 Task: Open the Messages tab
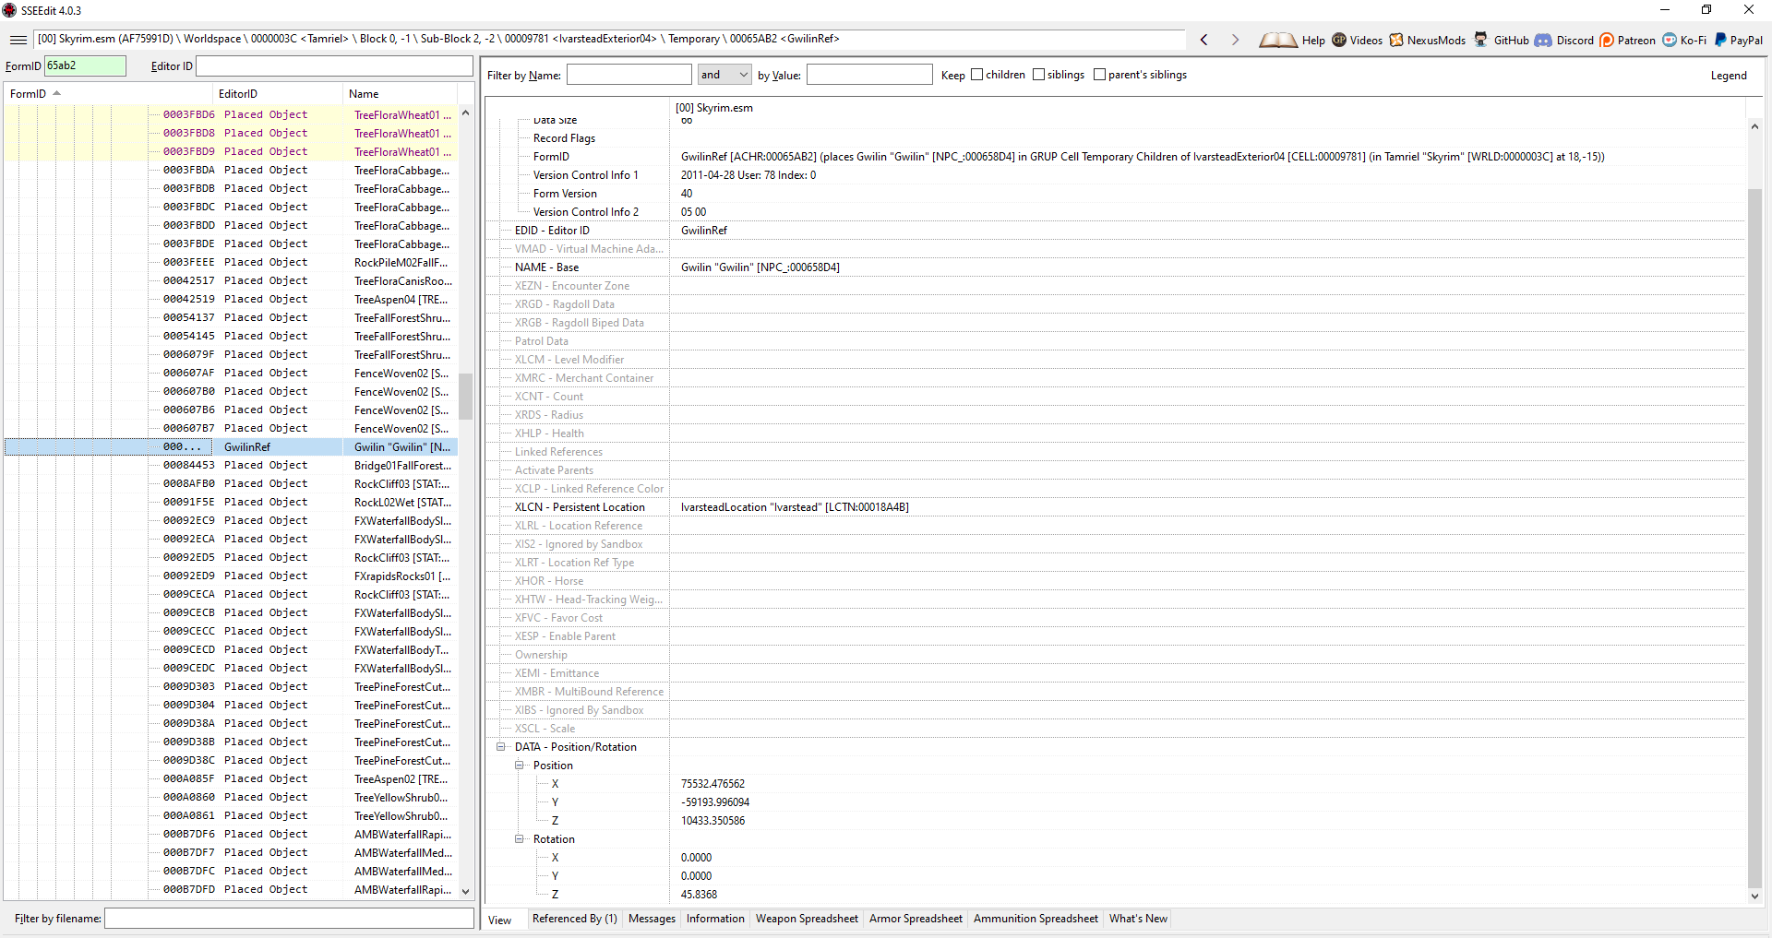point(652,919)
